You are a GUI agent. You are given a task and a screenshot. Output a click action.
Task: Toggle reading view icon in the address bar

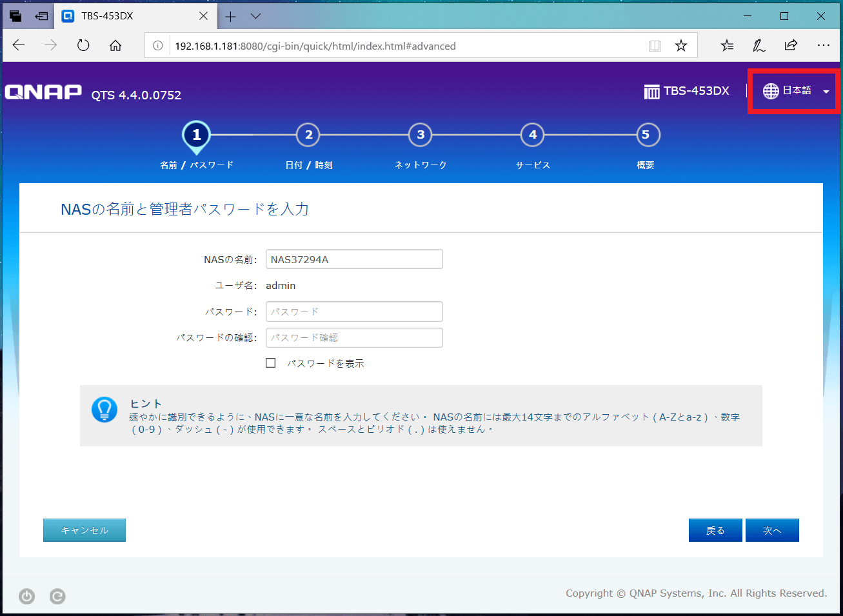(x=655, y=46)
